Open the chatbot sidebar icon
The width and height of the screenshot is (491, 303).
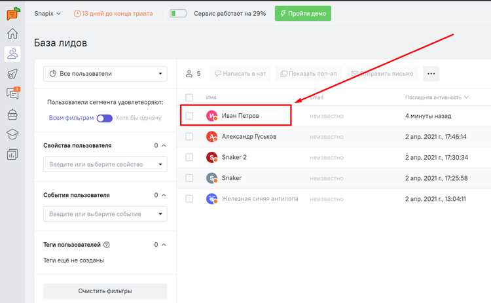[12, 115]
